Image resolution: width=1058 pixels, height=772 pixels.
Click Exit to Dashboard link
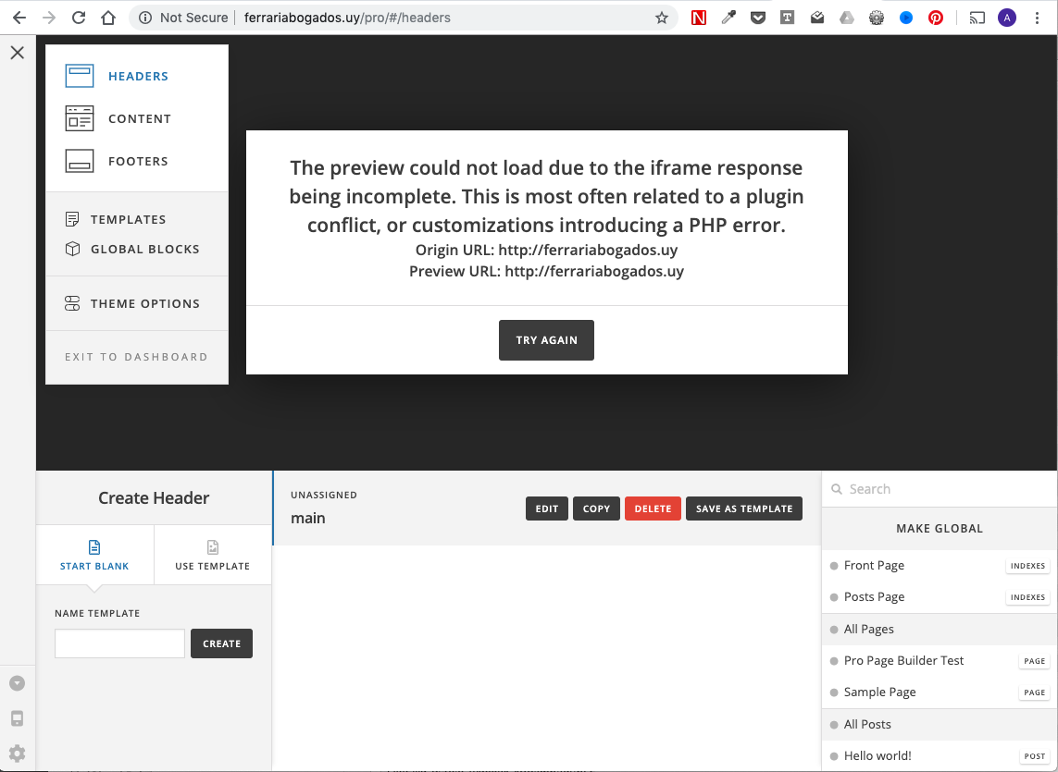[x=136, y=357]
